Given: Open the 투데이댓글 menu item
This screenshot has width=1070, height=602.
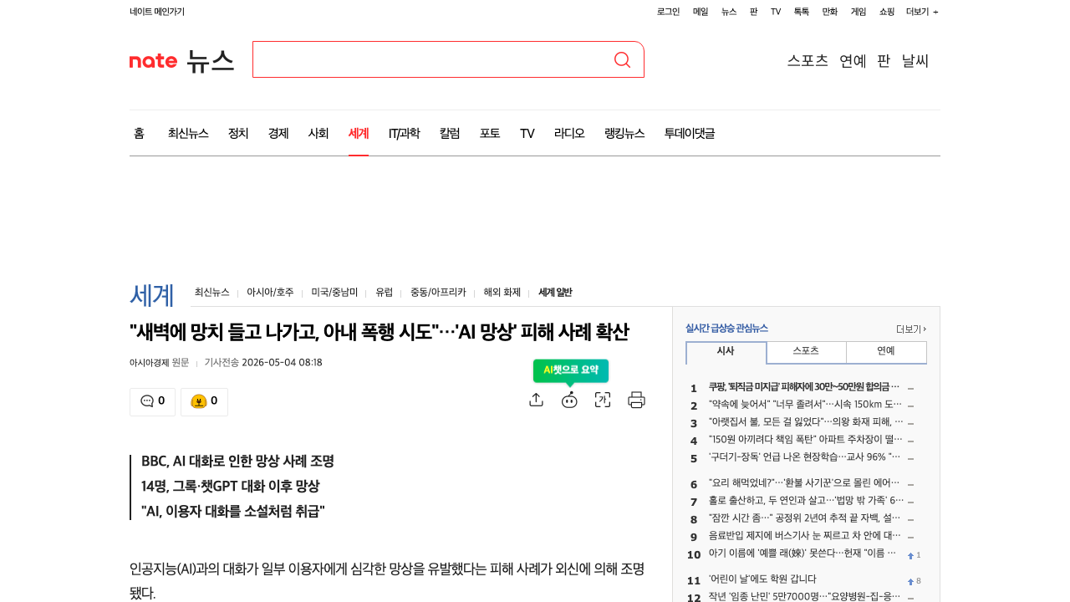Looking at the screenshot, I should pos(690,133).
